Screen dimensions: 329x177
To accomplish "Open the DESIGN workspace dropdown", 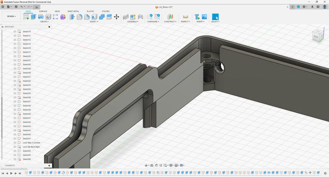I will [x=11, y=16].
